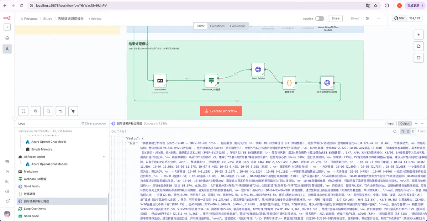Zoom out on the workflow canvas
Image resolution: width=427 pixels, height=221 pixels.
click(48, 111)
